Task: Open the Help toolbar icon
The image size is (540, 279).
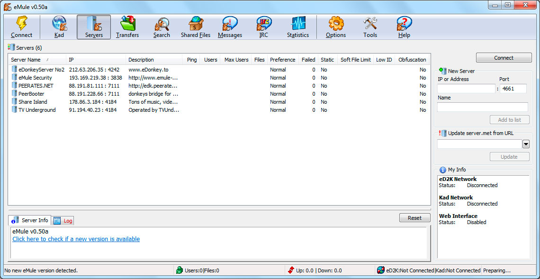Action: tap(405, 24)
